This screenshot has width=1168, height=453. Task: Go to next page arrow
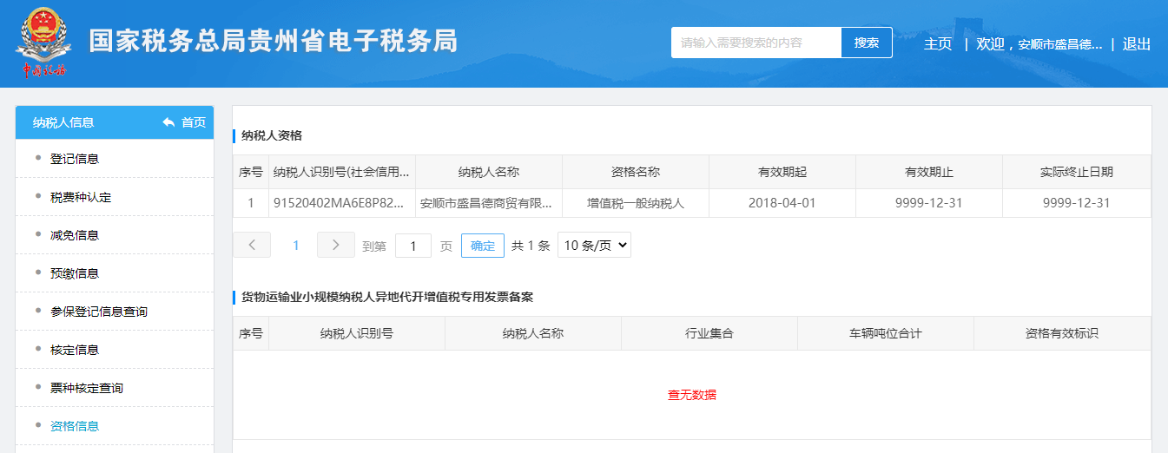pyautogui.click(x=335, y=246)
